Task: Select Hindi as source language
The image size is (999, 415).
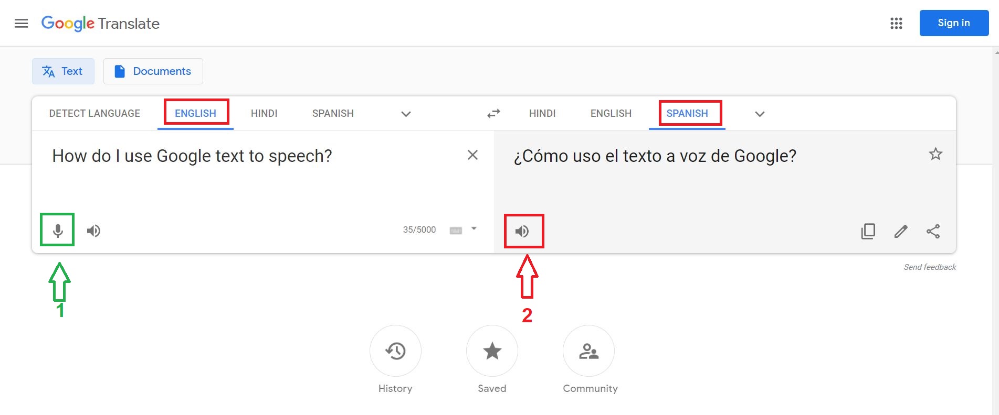Action: pyautogui.click(x=264, y=113)
